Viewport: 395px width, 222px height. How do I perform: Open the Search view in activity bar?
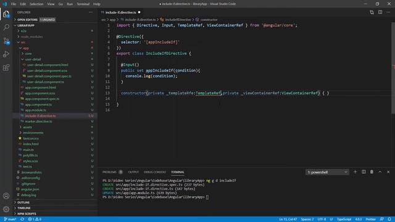[x=6, y=27]
